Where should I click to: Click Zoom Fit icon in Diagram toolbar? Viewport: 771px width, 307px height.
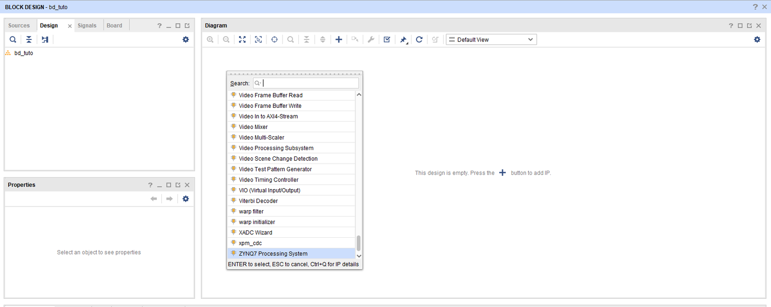(242, 39)
